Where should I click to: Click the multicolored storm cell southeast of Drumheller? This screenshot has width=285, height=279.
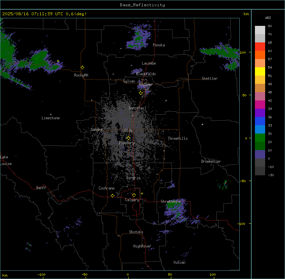[x=224, y=185]
